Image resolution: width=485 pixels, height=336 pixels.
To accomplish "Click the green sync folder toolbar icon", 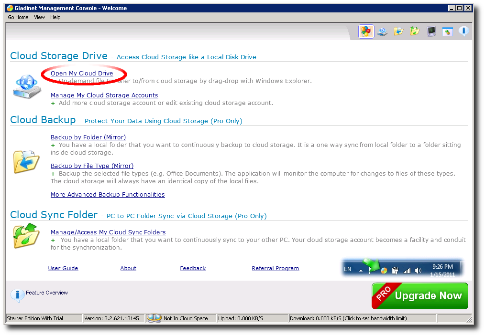I will (x=415, y=31).
